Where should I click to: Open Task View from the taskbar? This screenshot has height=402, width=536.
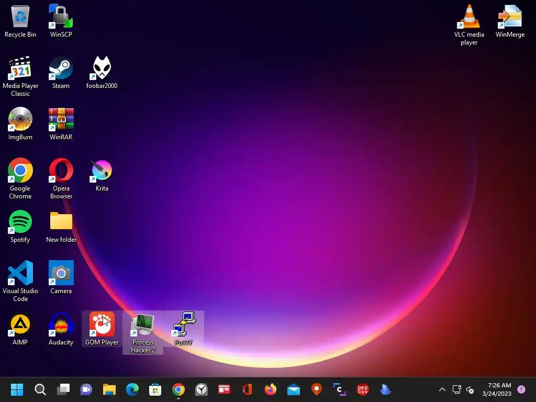coord(63,389)
